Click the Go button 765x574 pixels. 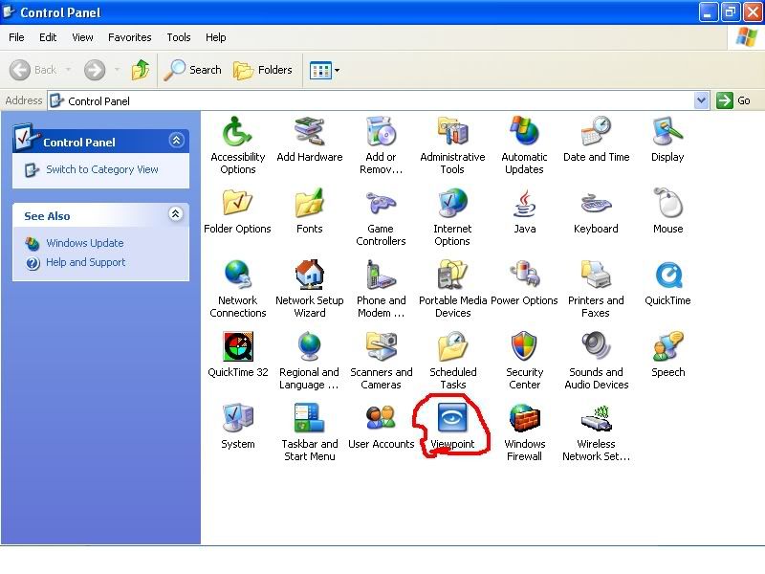[x=733, y=101]
